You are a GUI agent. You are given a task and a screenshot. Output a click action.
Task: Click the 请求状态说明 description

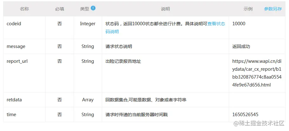[119, 46]
